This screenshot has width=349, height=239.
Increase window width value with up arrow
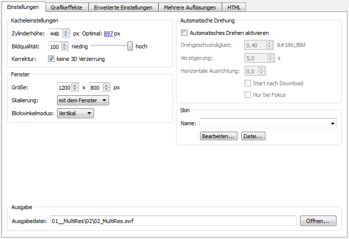point(75,85)
